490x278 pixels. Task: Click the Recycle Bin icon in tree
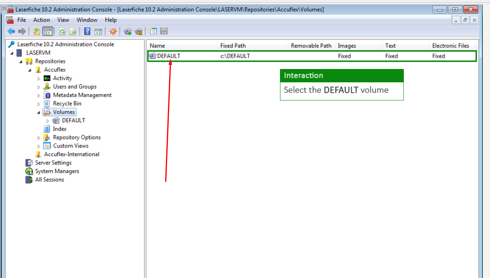coord(47,104)
